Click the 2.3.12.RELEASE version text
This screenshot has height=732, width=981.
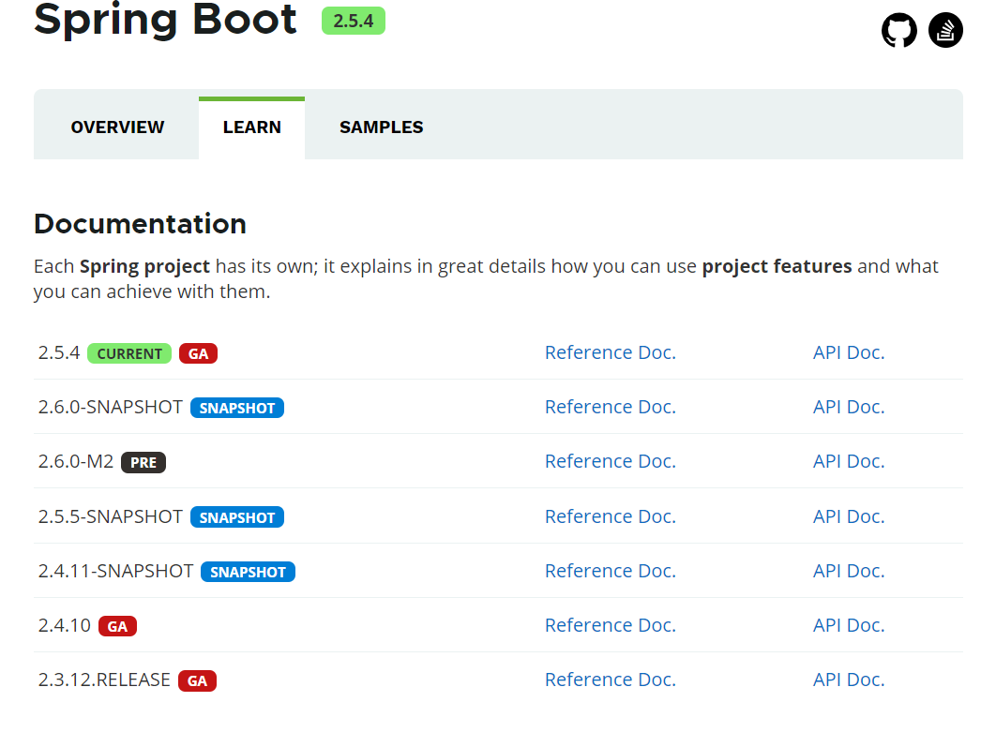point(104,680)
